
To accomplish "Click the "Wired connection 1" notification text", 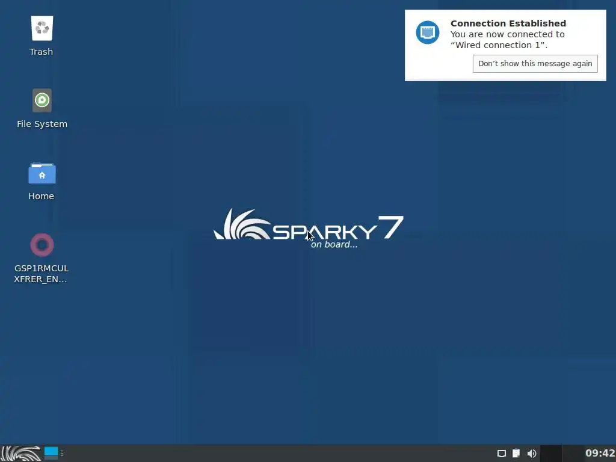I will tap(499, 45).
